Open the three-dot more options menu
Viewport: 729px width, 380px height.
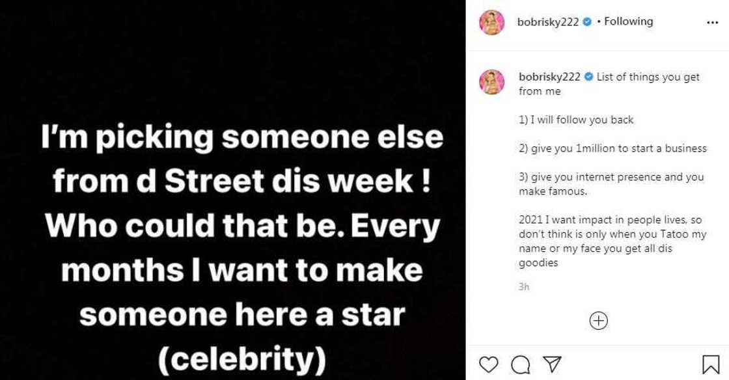712,22
